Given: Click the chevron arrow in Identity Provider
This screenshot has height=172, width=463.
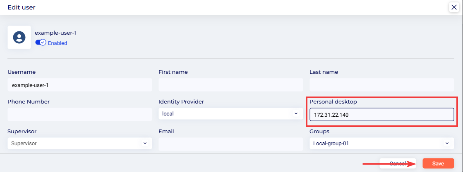Looking at the screenshot, I should coord(296,113).
